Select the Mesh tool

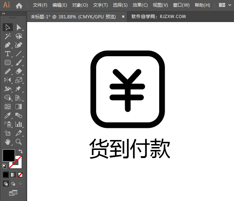point(8,107)
